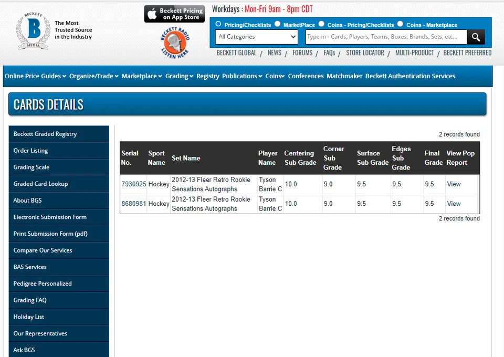Viewport: 504px width, 357px height.
Task: Select MarketPlace radio button
Action: coord(277,24)
